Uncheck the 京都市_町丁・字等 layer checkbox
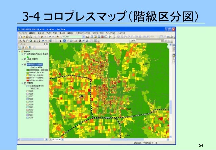This screenshot has width=216, height=150. tap(25, 64)
